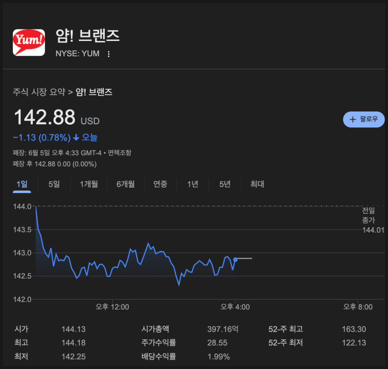Click the −1.13 (0.78%) change text
388x369 pixels.
click(x=42, y=138)
